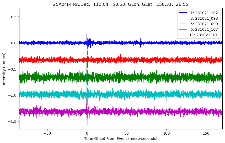Click the green line sample in legend

point(183,24)
